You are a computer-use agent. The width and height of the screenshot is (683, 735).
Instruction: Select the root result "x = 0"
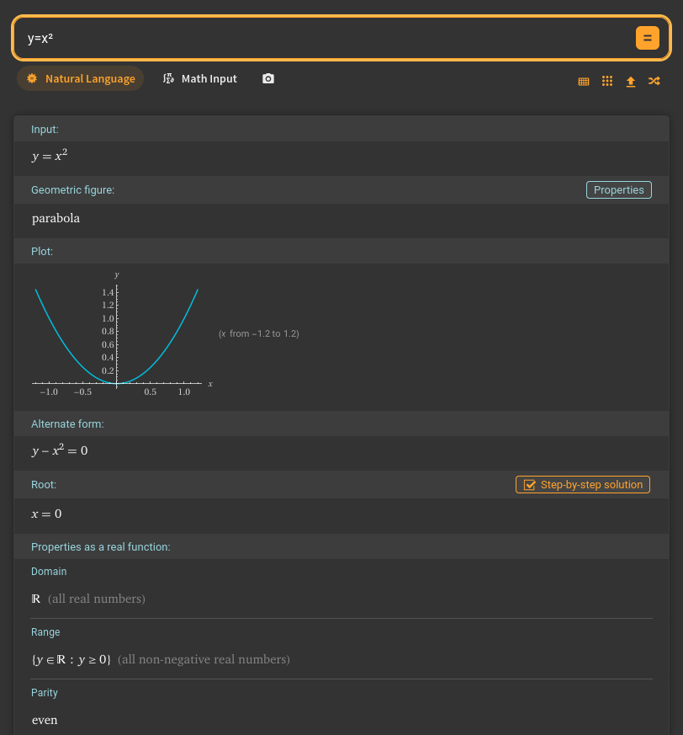click(x=46, y=514)
